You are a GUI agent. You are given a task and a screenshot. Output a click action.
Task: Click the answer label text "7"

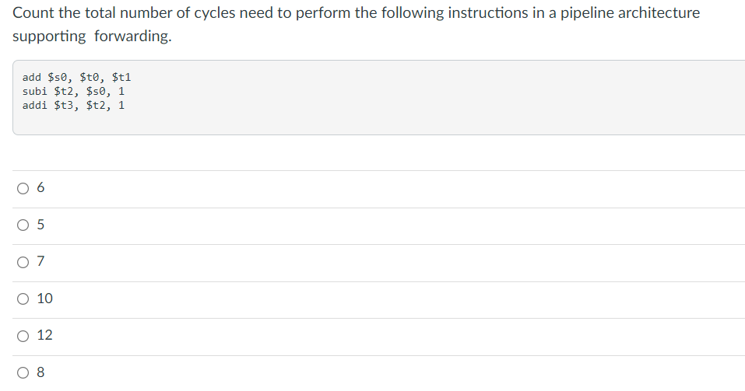point(40,261)
